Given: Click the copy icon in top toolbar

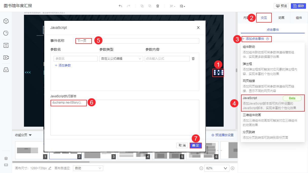Looking at the screenshot, I should point(142,6).
